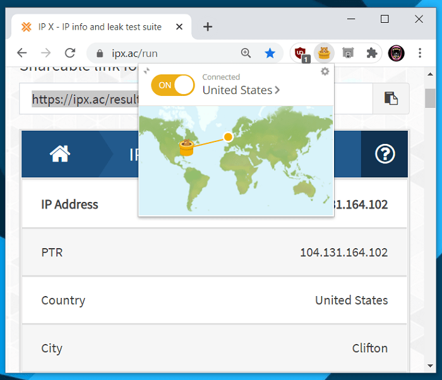Open the Chrome profile avatar
The width and height of the screenshot is (442, 380).
(x=396, y=53)
